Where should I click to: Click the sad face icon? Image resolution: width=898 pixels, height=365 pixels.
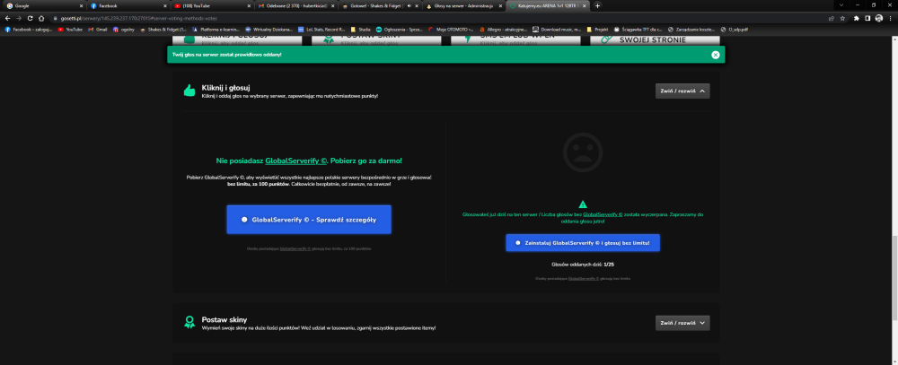tap(583, 152)
